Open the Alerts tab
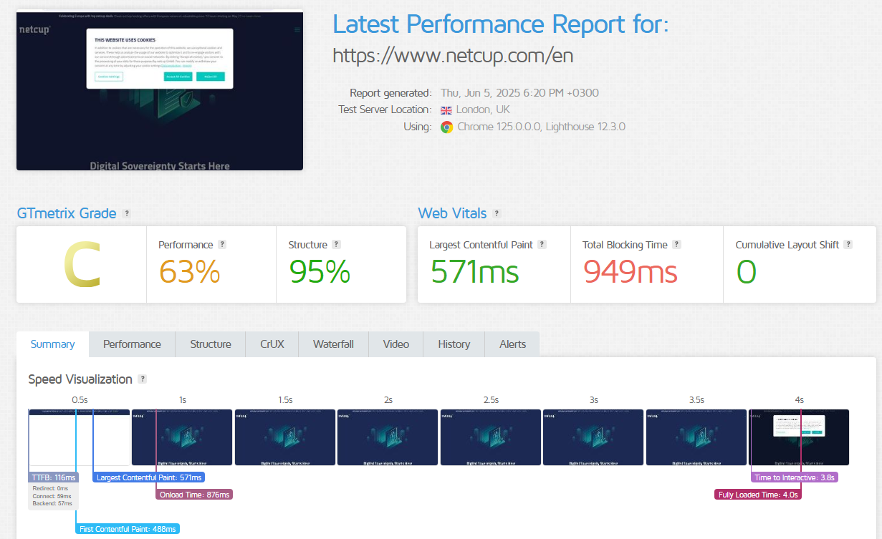This screenshot has height=539, width=882. 512,344
